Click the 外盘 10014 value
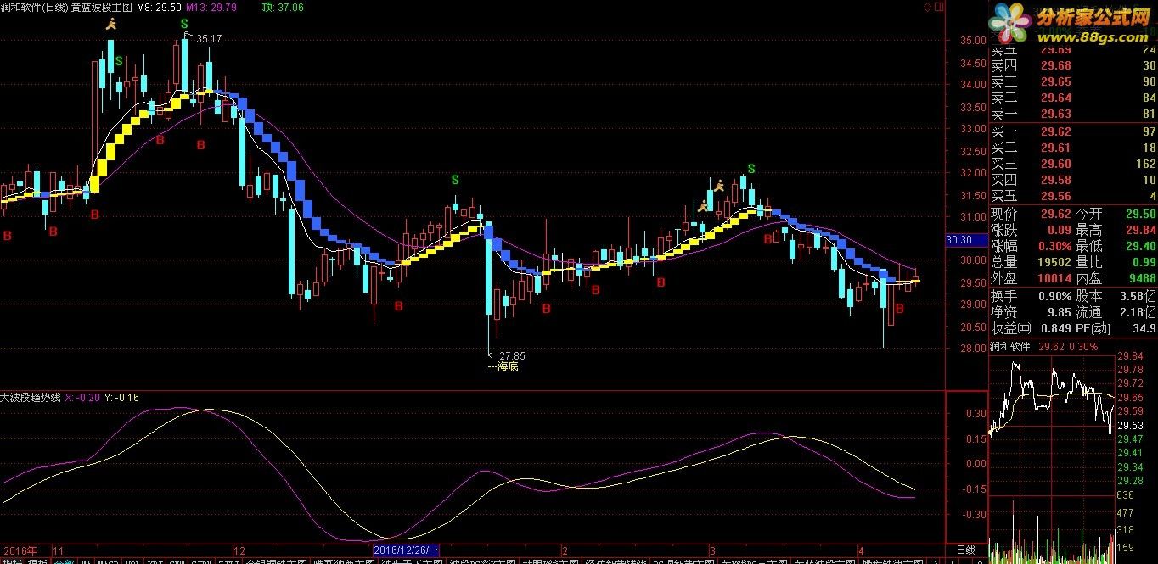 pos(1054,278)
